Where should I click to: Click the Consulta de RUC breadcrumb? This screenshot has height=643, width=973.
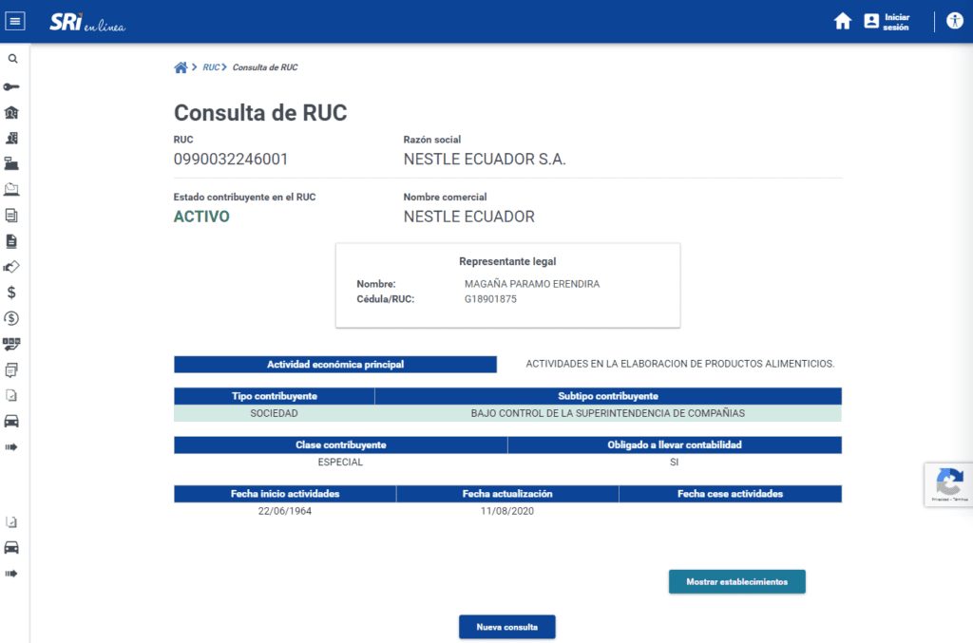click(265, 67)
